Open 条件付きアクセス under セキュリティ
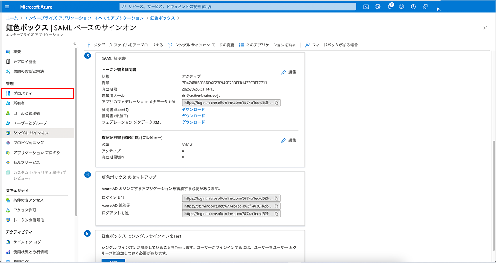This screenshot has height=263, width=496. click(x=28, y=200)
